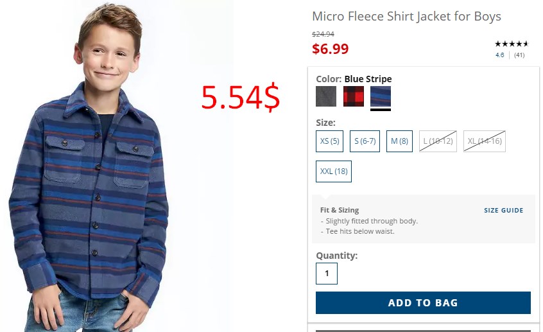Screen dimensions: 543x332
Task: Click the boy's jacket product photo
Action: [x=89, y=166]
